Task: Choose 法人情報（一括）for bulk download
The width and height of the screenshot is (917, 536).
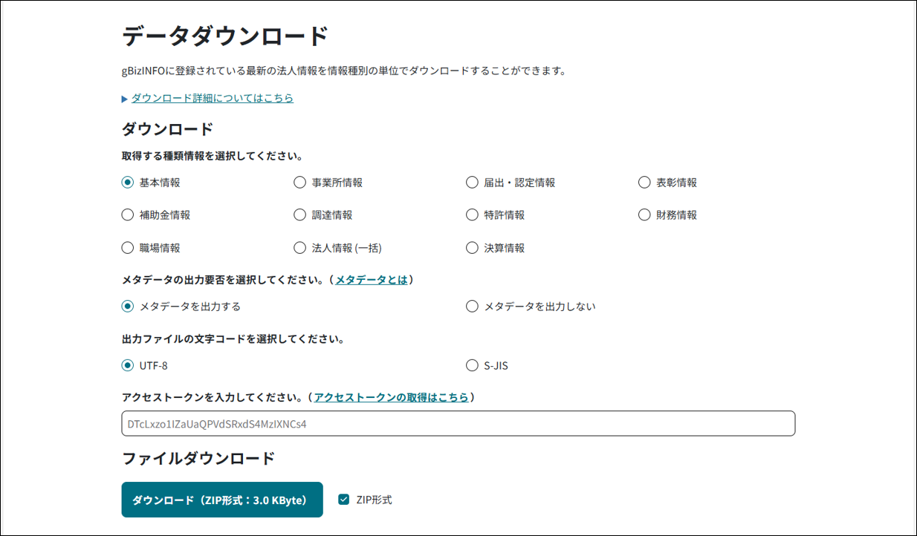Action: click(x=300, y=247)
